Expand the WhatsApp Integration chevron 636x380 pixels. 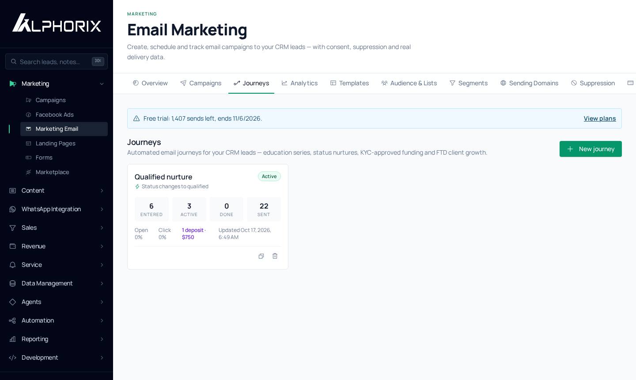(x=102, y=209)
